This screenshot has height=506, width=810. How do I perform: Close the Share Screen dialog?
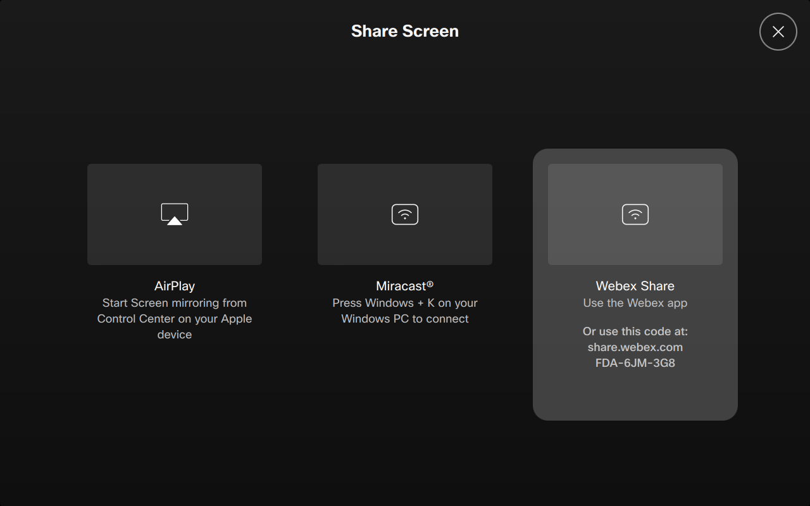778,32
